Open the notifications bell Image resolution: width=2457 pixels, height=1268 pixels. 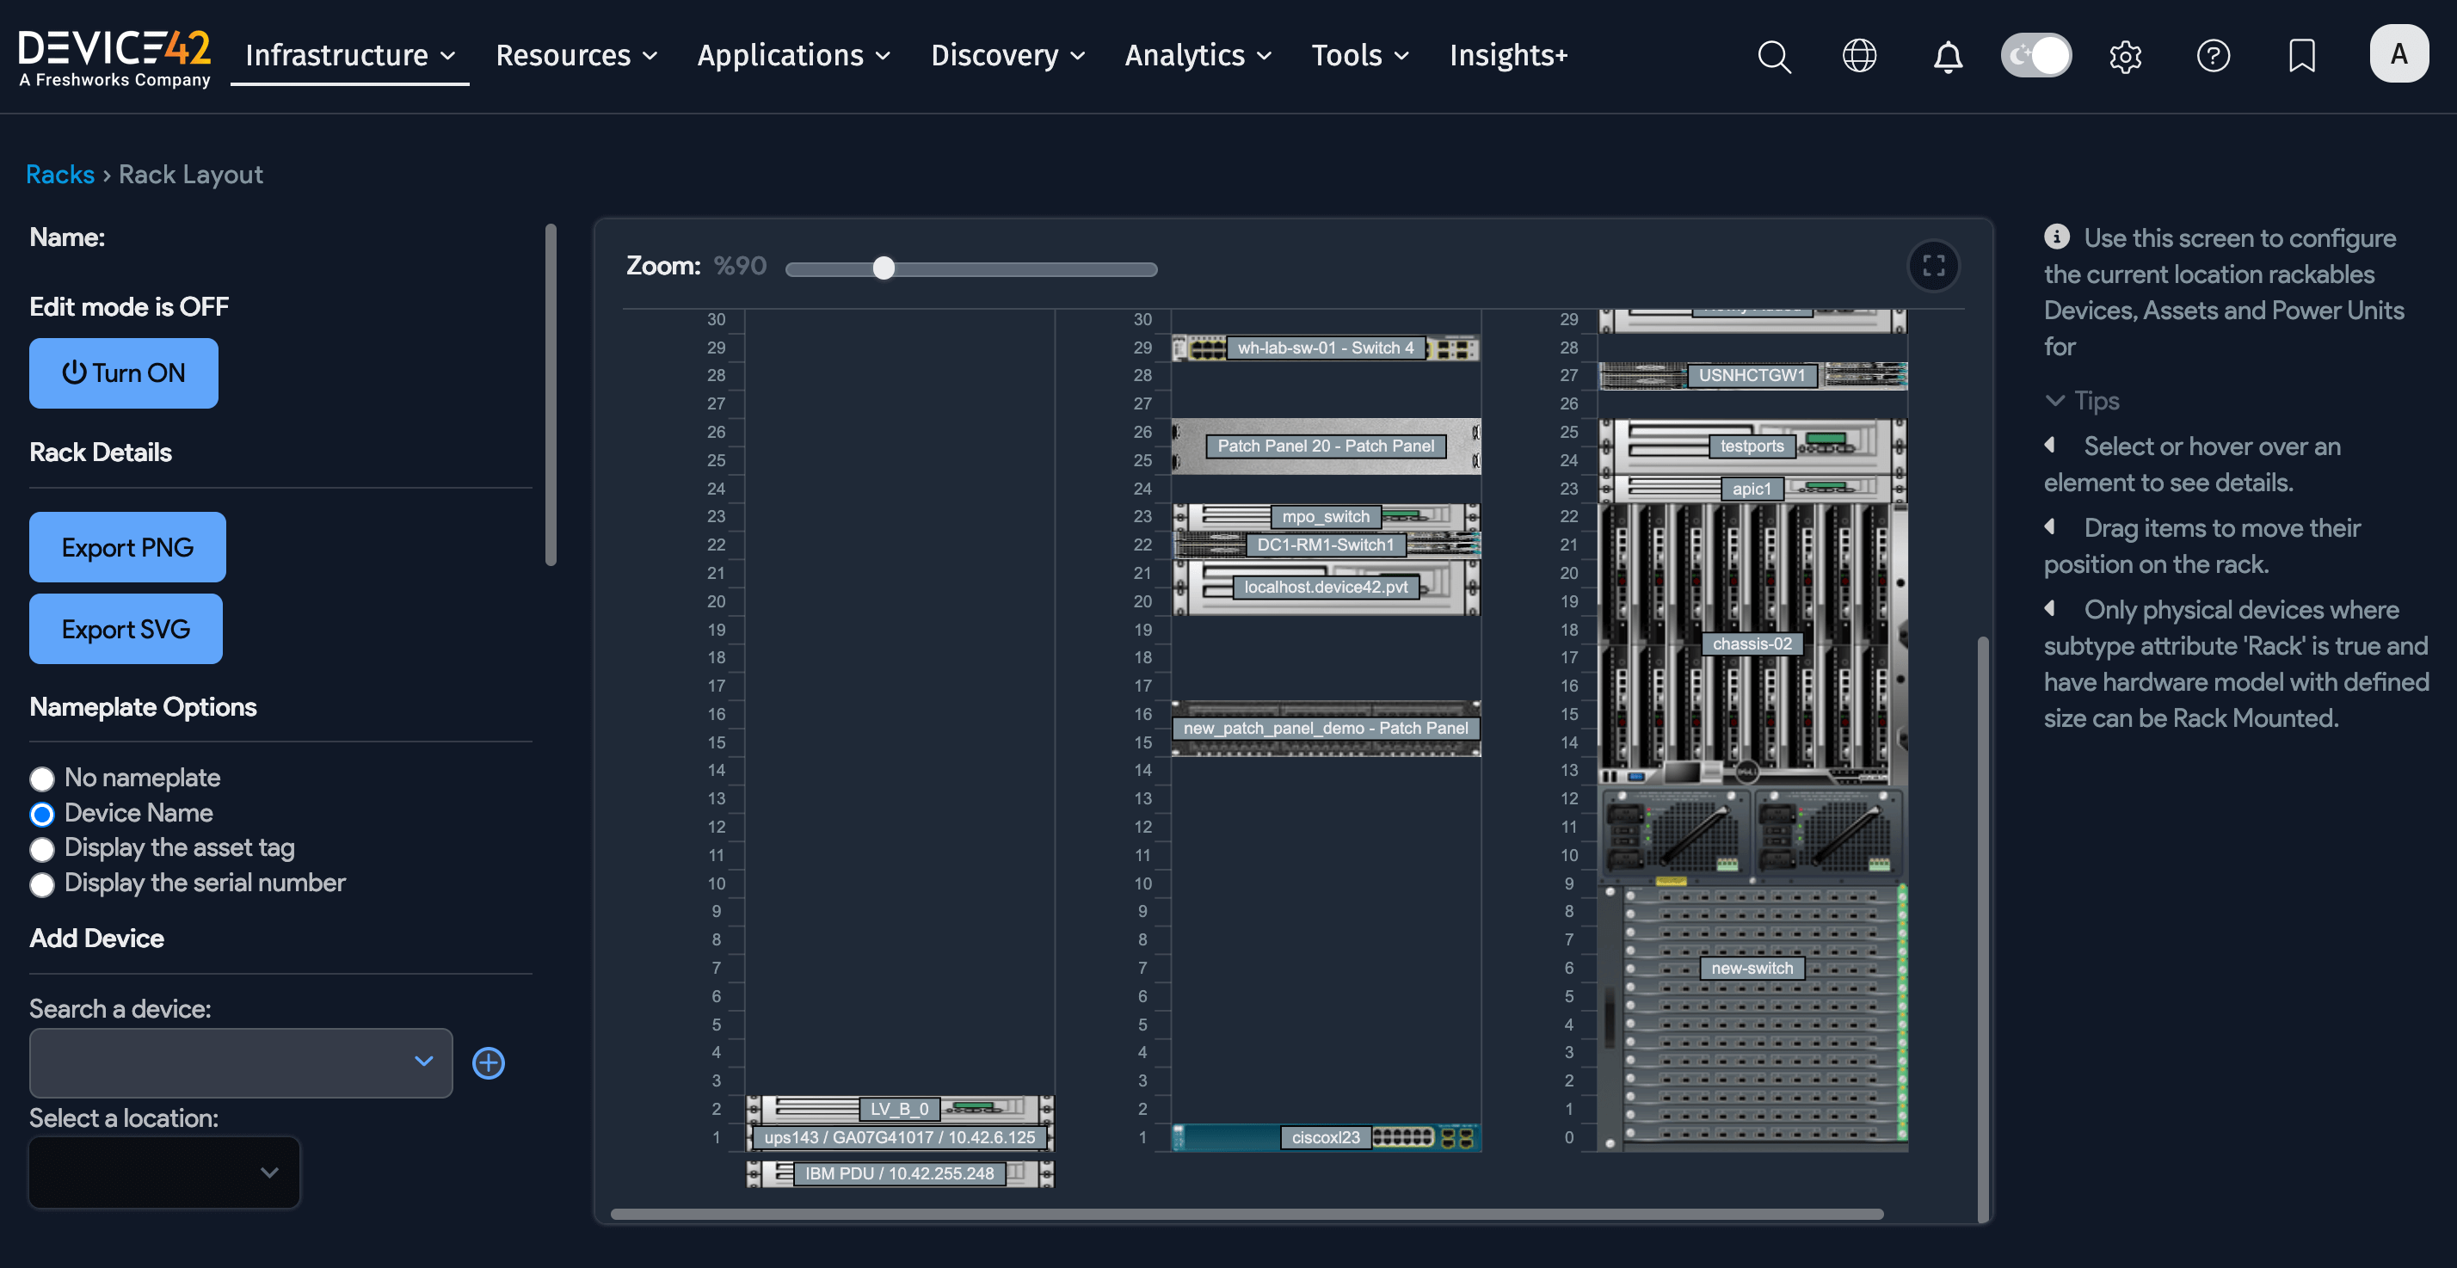[1948, 56]
